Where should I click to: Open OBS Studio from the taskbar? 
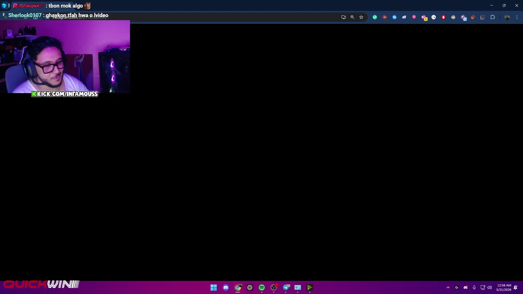pos(274,287)
